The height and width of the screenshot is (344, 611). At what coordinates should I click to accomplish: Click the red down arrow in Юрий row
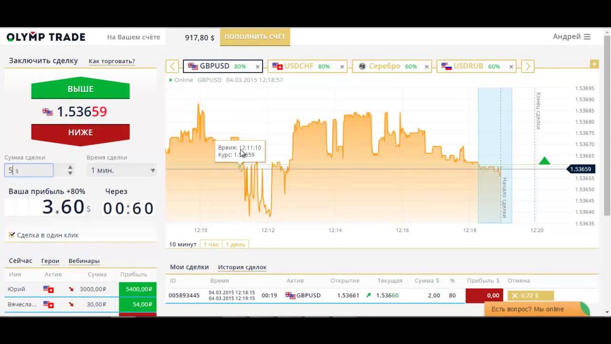tap(71, 289)
